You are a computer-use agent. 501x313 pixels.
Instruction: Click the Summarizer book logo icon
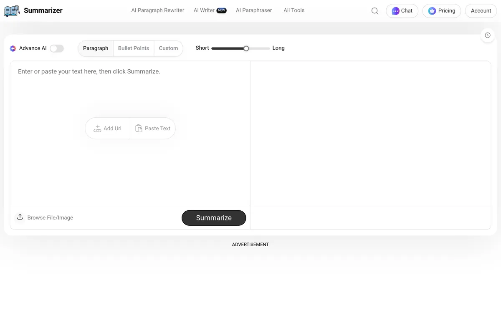(x=12, y=10)
